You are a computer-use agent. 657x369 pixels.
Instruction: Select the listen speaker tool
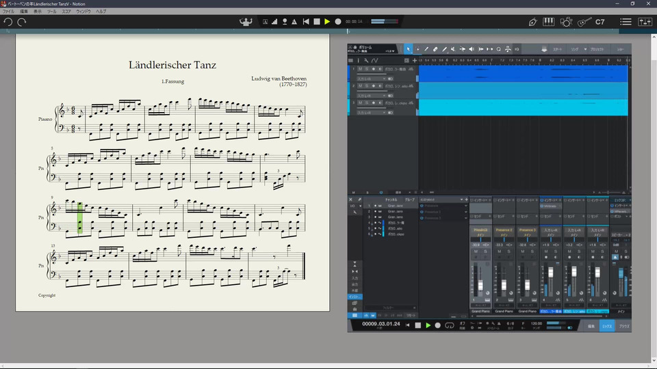coord(472,49)
